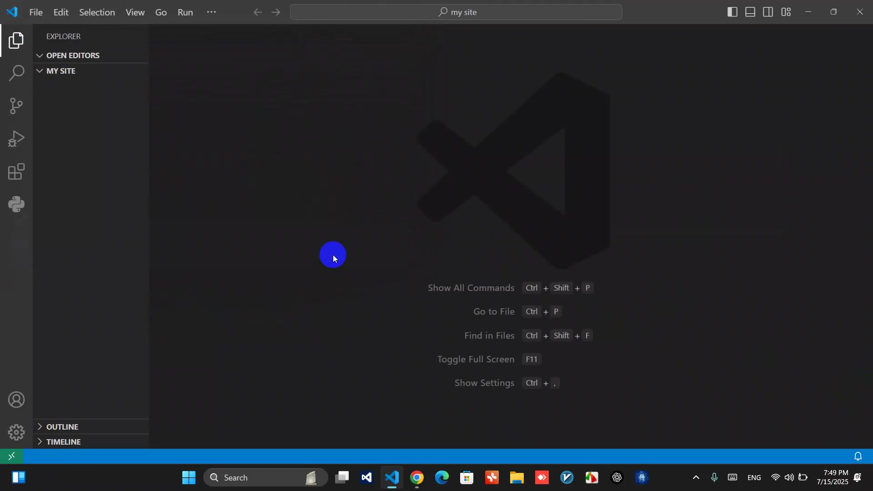Open Source Control view
This screenshot has width=873, height=491.
[16, 106]
